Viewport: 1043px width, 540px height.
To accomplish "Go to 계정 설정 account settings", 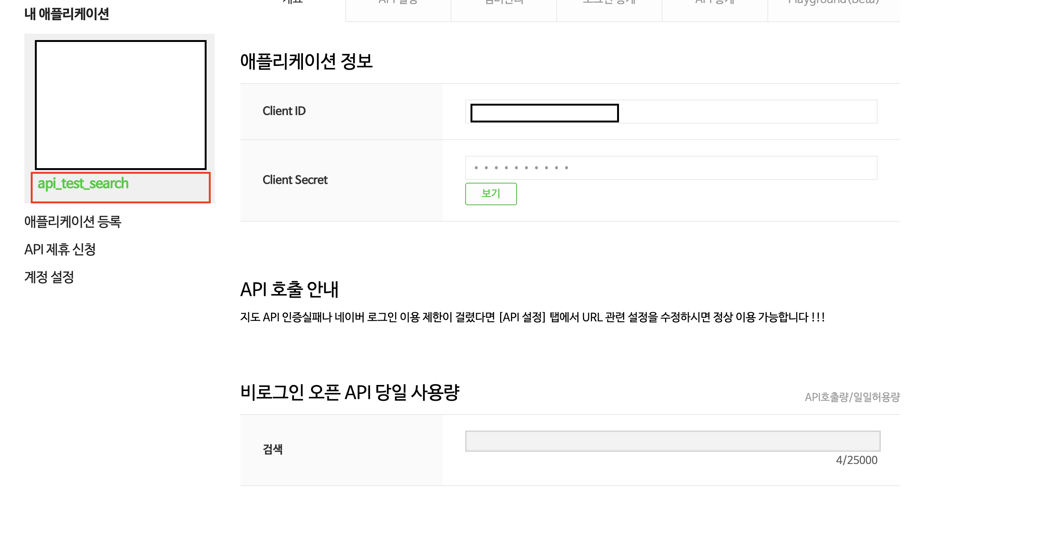I will 49,277.
